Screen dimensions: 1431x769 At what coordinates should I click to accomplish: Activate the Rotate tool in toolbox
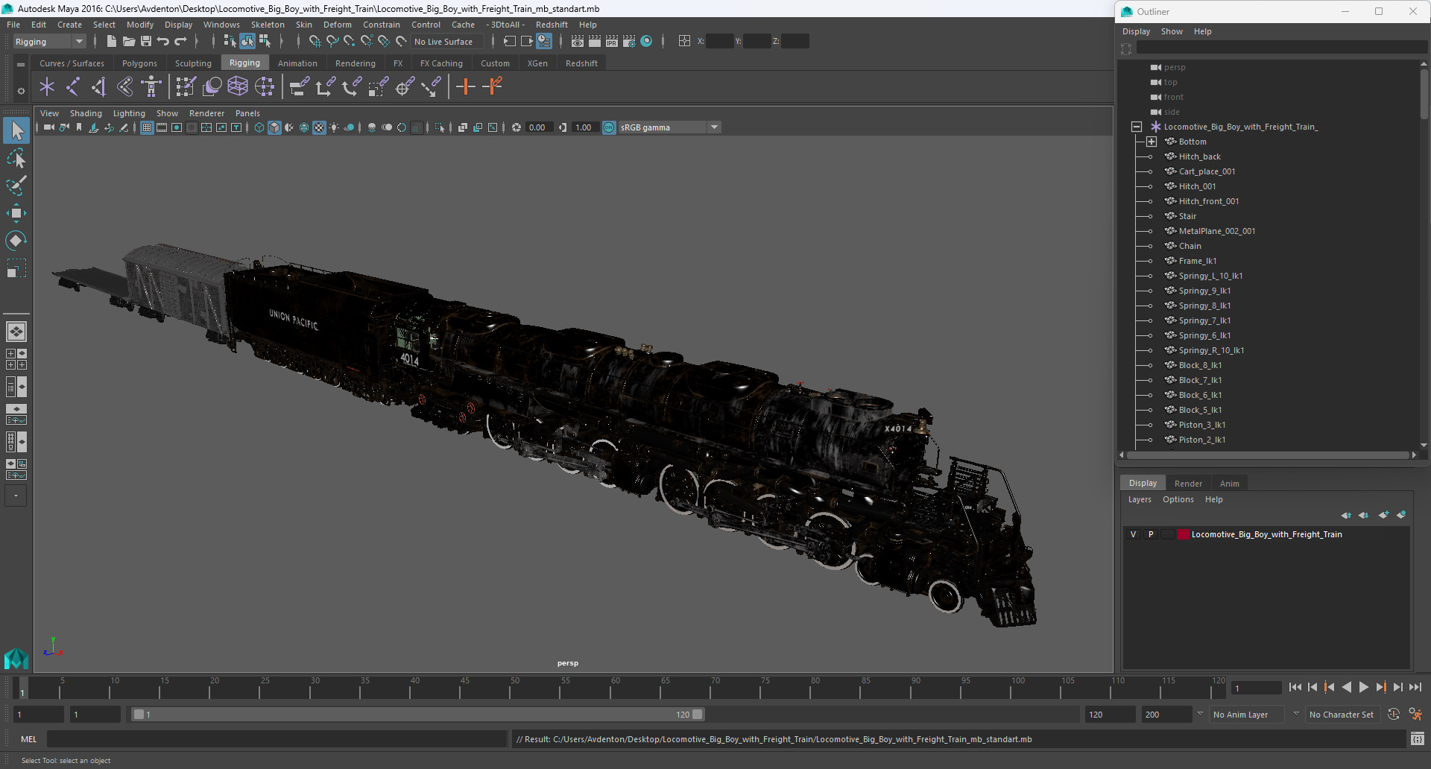(x=16, y=241)
